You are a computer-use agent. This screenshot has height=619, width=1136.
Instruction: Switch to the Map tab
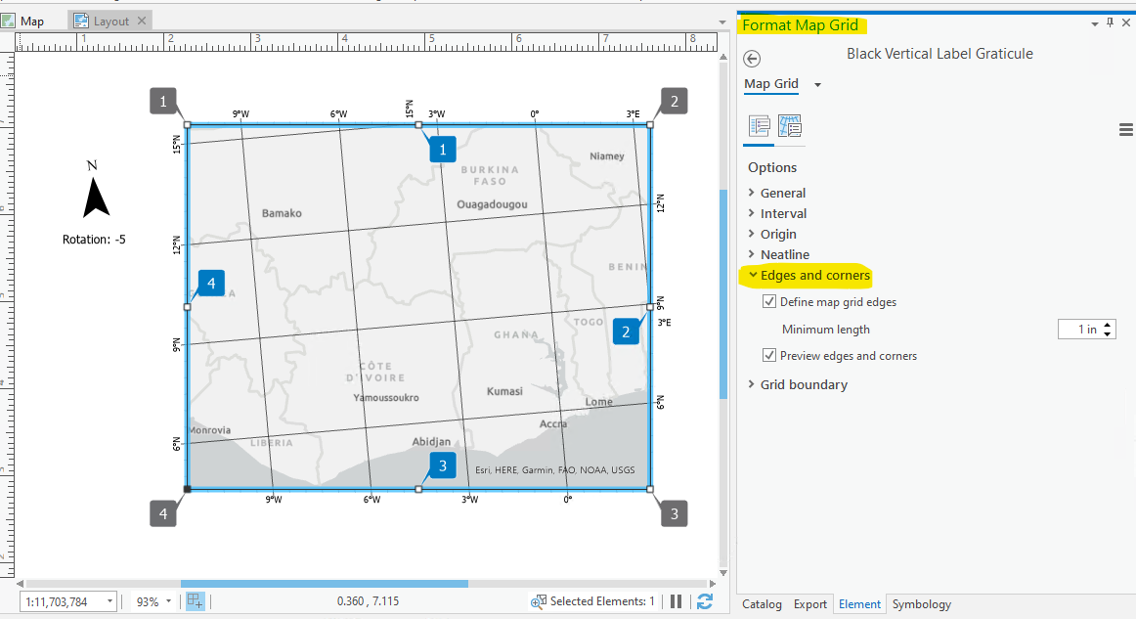pos(30,20)
